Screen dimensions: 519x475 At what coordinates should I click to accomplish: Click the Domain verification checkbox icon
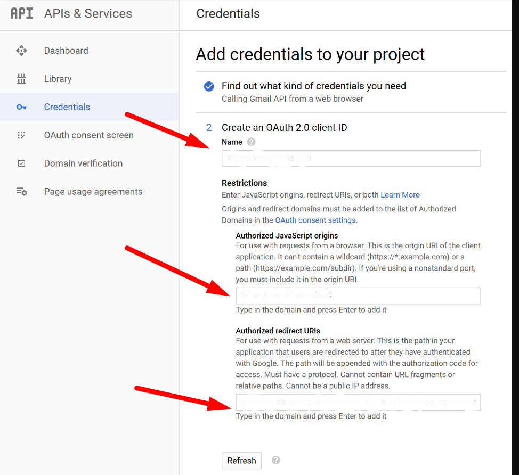(21, 163)
